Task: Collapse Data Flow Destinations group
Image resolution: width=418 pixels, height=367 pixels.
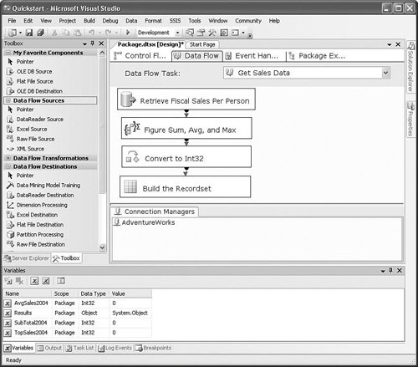Action: pyautogui.click(x=8, y=166)
